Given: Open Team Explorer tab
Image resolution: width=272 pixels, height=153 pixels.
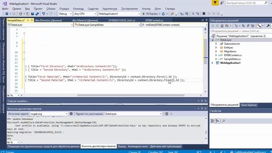Looking at the screenshot, I should coord(249,105).
